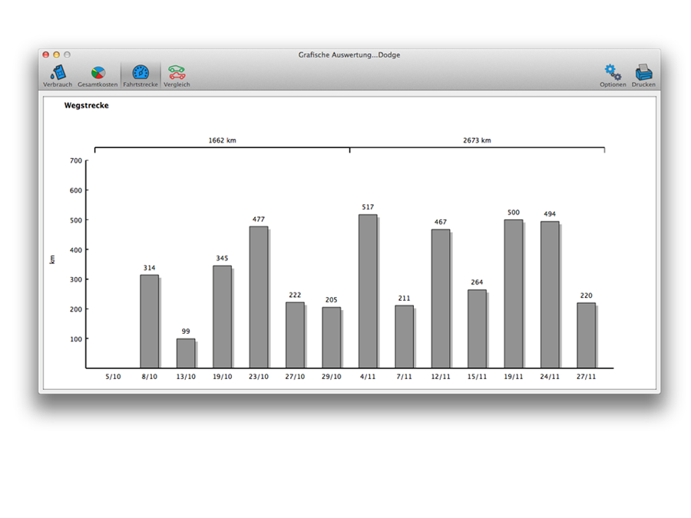The image size is (691, 518).
Task: Click the 1662 km total label
Action: click(x=222, y=140)
